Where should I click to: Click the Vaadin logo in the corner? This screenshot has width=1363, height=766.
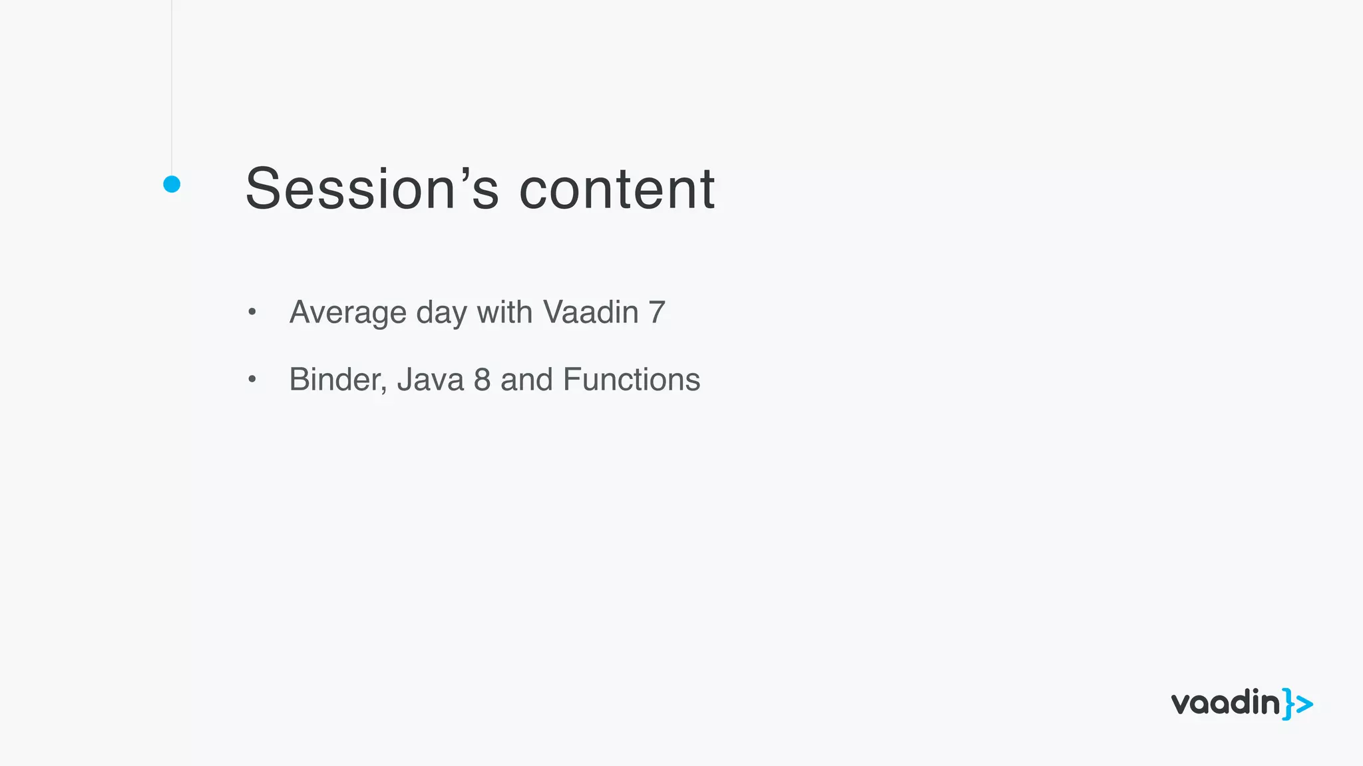[x=1241, y=703]
